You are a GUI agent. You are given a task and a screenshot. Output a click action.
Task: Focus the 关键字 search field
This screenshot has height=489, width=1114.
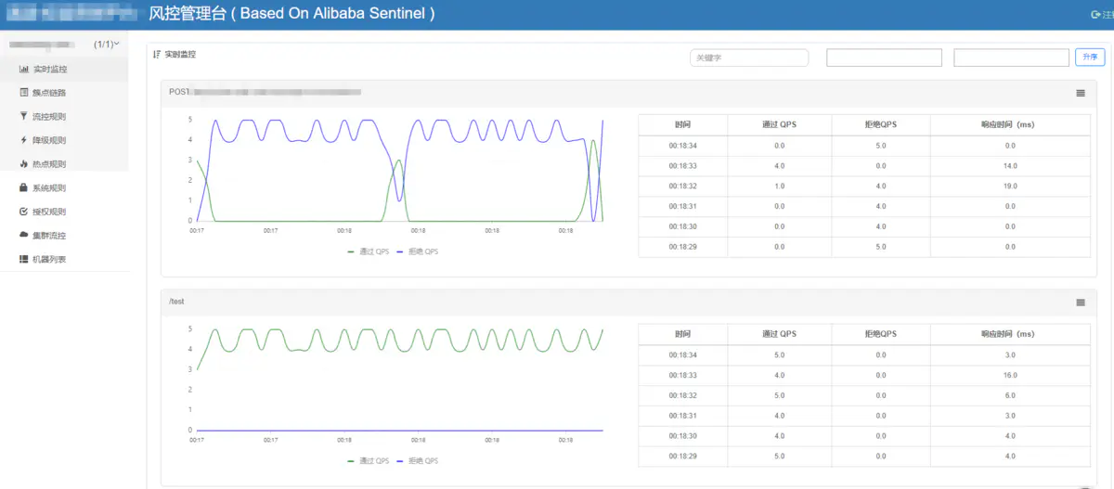click(x=749, y=58)
